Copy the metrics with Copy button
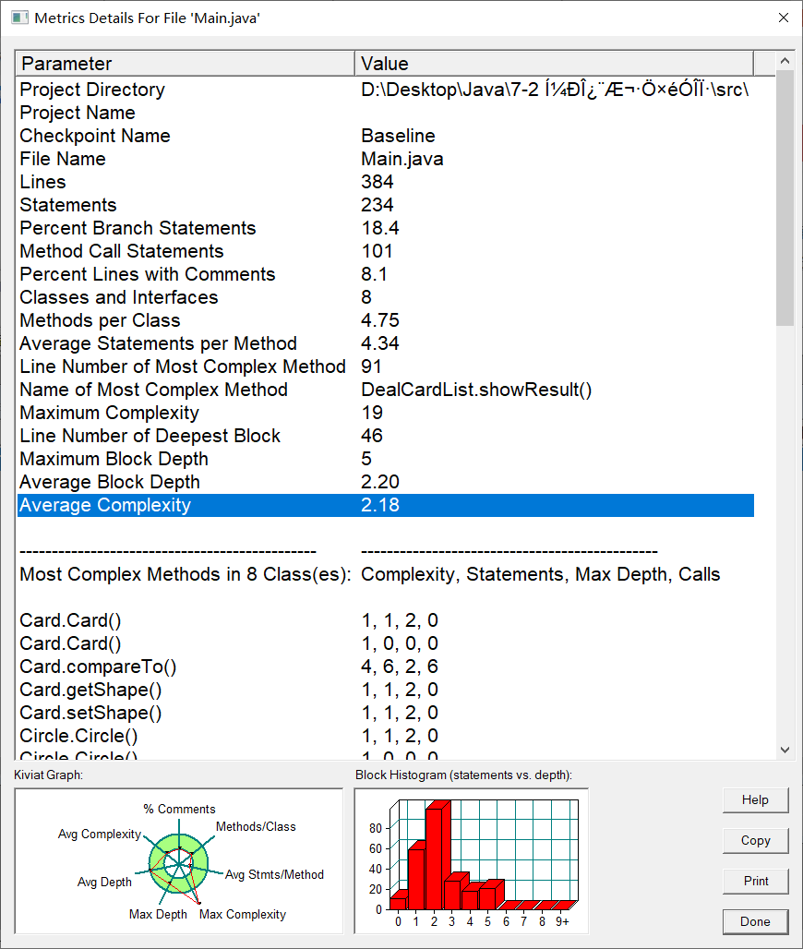 [755, 841]
